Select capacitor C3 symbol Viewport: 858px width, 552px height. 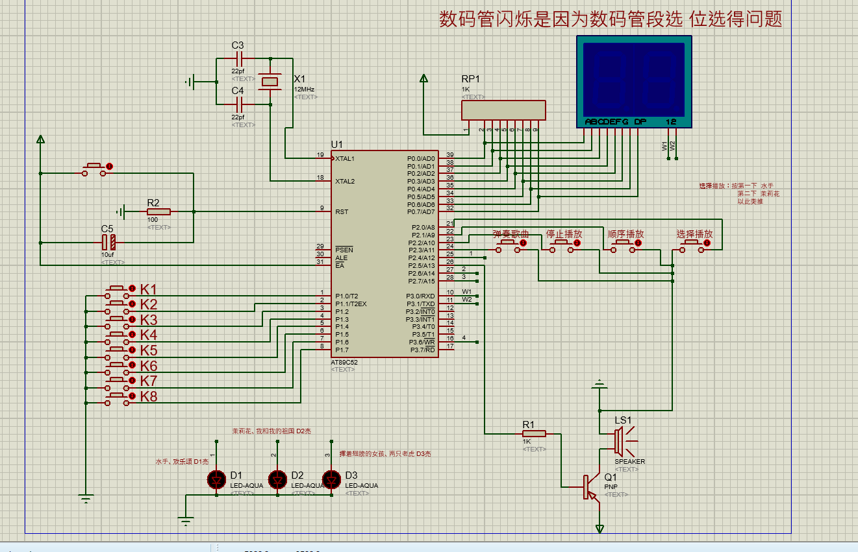(x=238, y=59)
